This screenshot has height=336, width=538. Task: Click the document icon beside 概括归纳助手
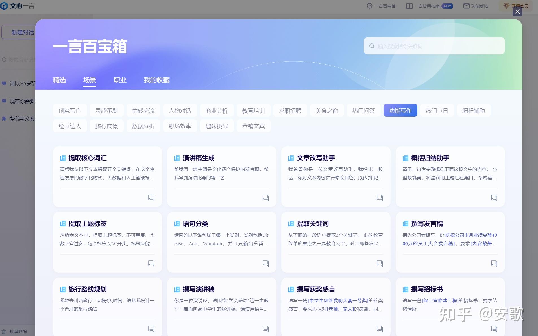point(406,158)
